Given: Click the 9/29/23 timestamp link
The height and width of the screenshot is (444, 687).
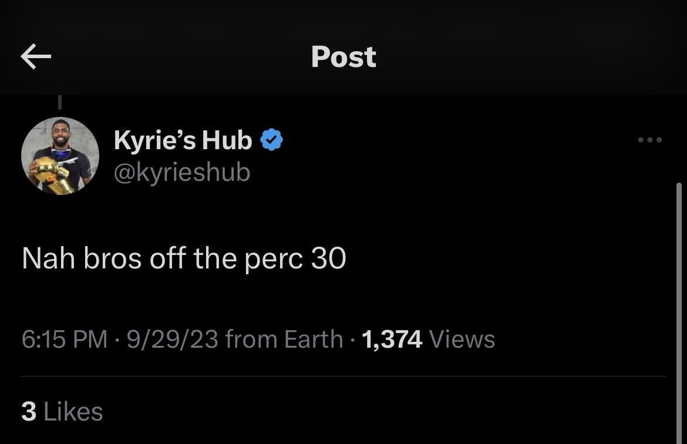Looking at the screenshot, I should click(173, 338).
